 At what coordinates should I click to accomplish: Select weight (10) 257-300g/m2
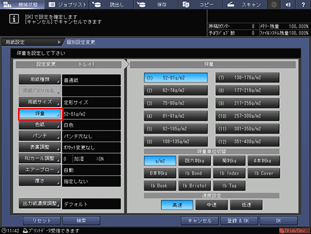tap(247, 116)
